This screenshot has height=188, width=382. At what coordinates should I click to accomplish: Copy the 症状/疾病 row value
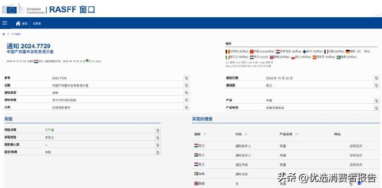pyautogui.click(x=158, y=152)
